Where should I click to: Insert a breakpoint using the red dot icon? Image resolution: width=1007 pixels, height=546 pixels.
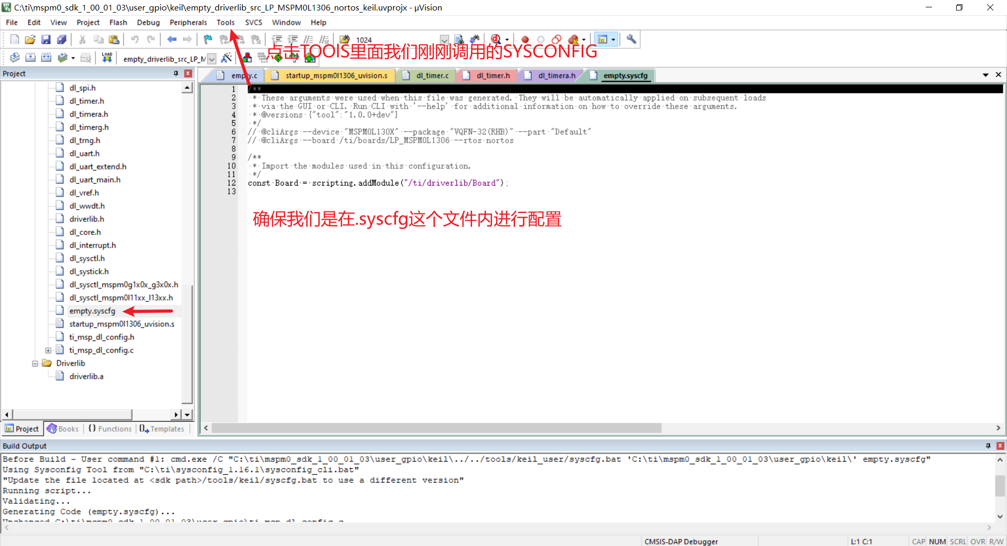(x=525, y=39)
